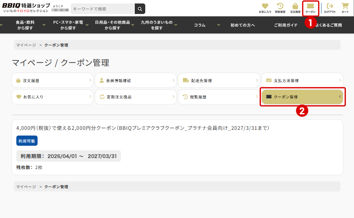Open 初めての方へ menu item
Image resolution: width=354 pixels, height=218 pixels.
point(243,25)
